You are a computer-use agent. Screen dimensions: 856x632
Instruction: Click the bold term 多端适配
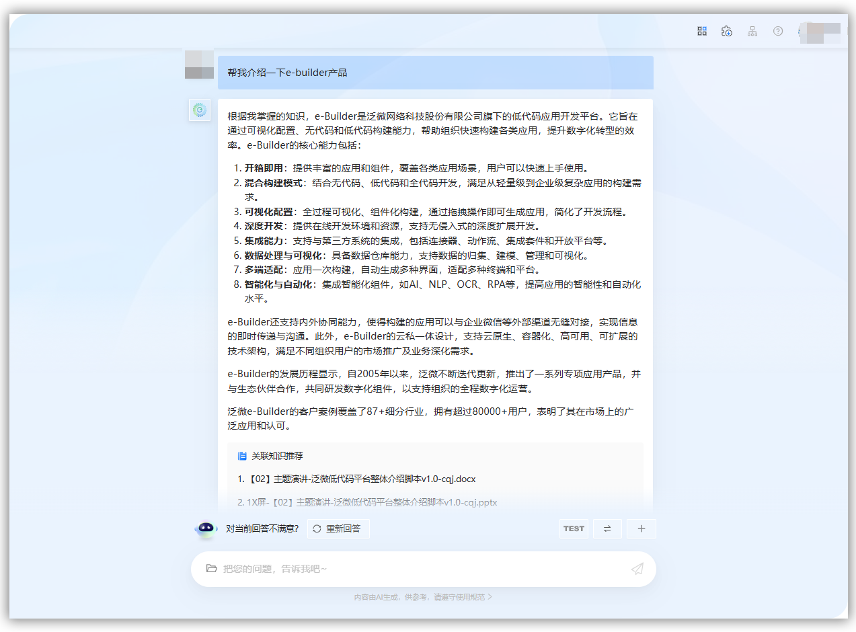click(264, 270)
